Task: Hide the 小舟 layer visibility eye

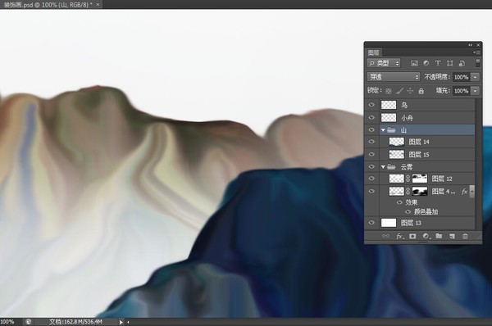Action: 371,118
